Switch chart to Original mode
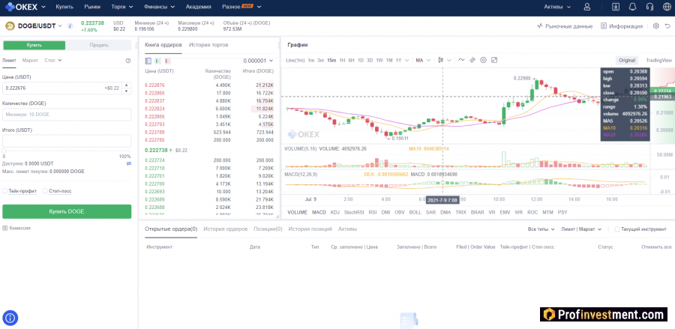This screenshot has height=329, width=675. click(627, 61)
